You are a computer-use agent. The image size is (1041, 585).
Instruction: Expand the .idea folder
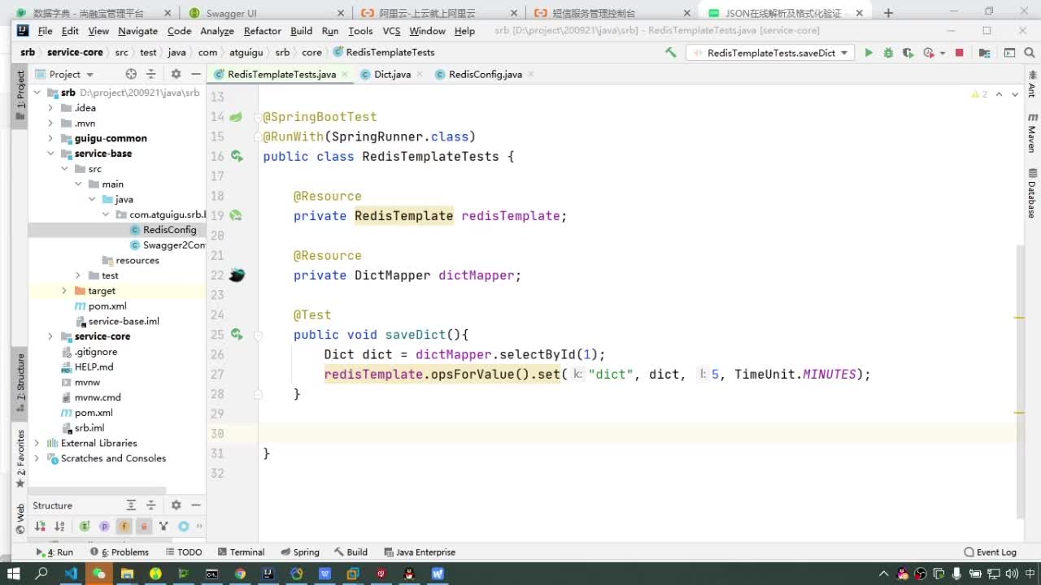(x=50, y=108)
